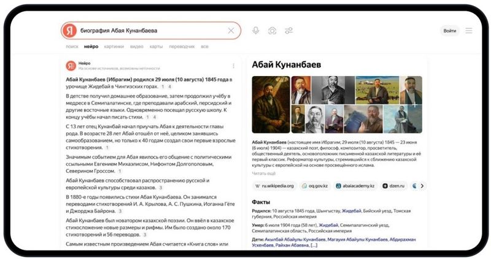
Task: Open Жидебай link in Родился row
Action: pos(351,211)
